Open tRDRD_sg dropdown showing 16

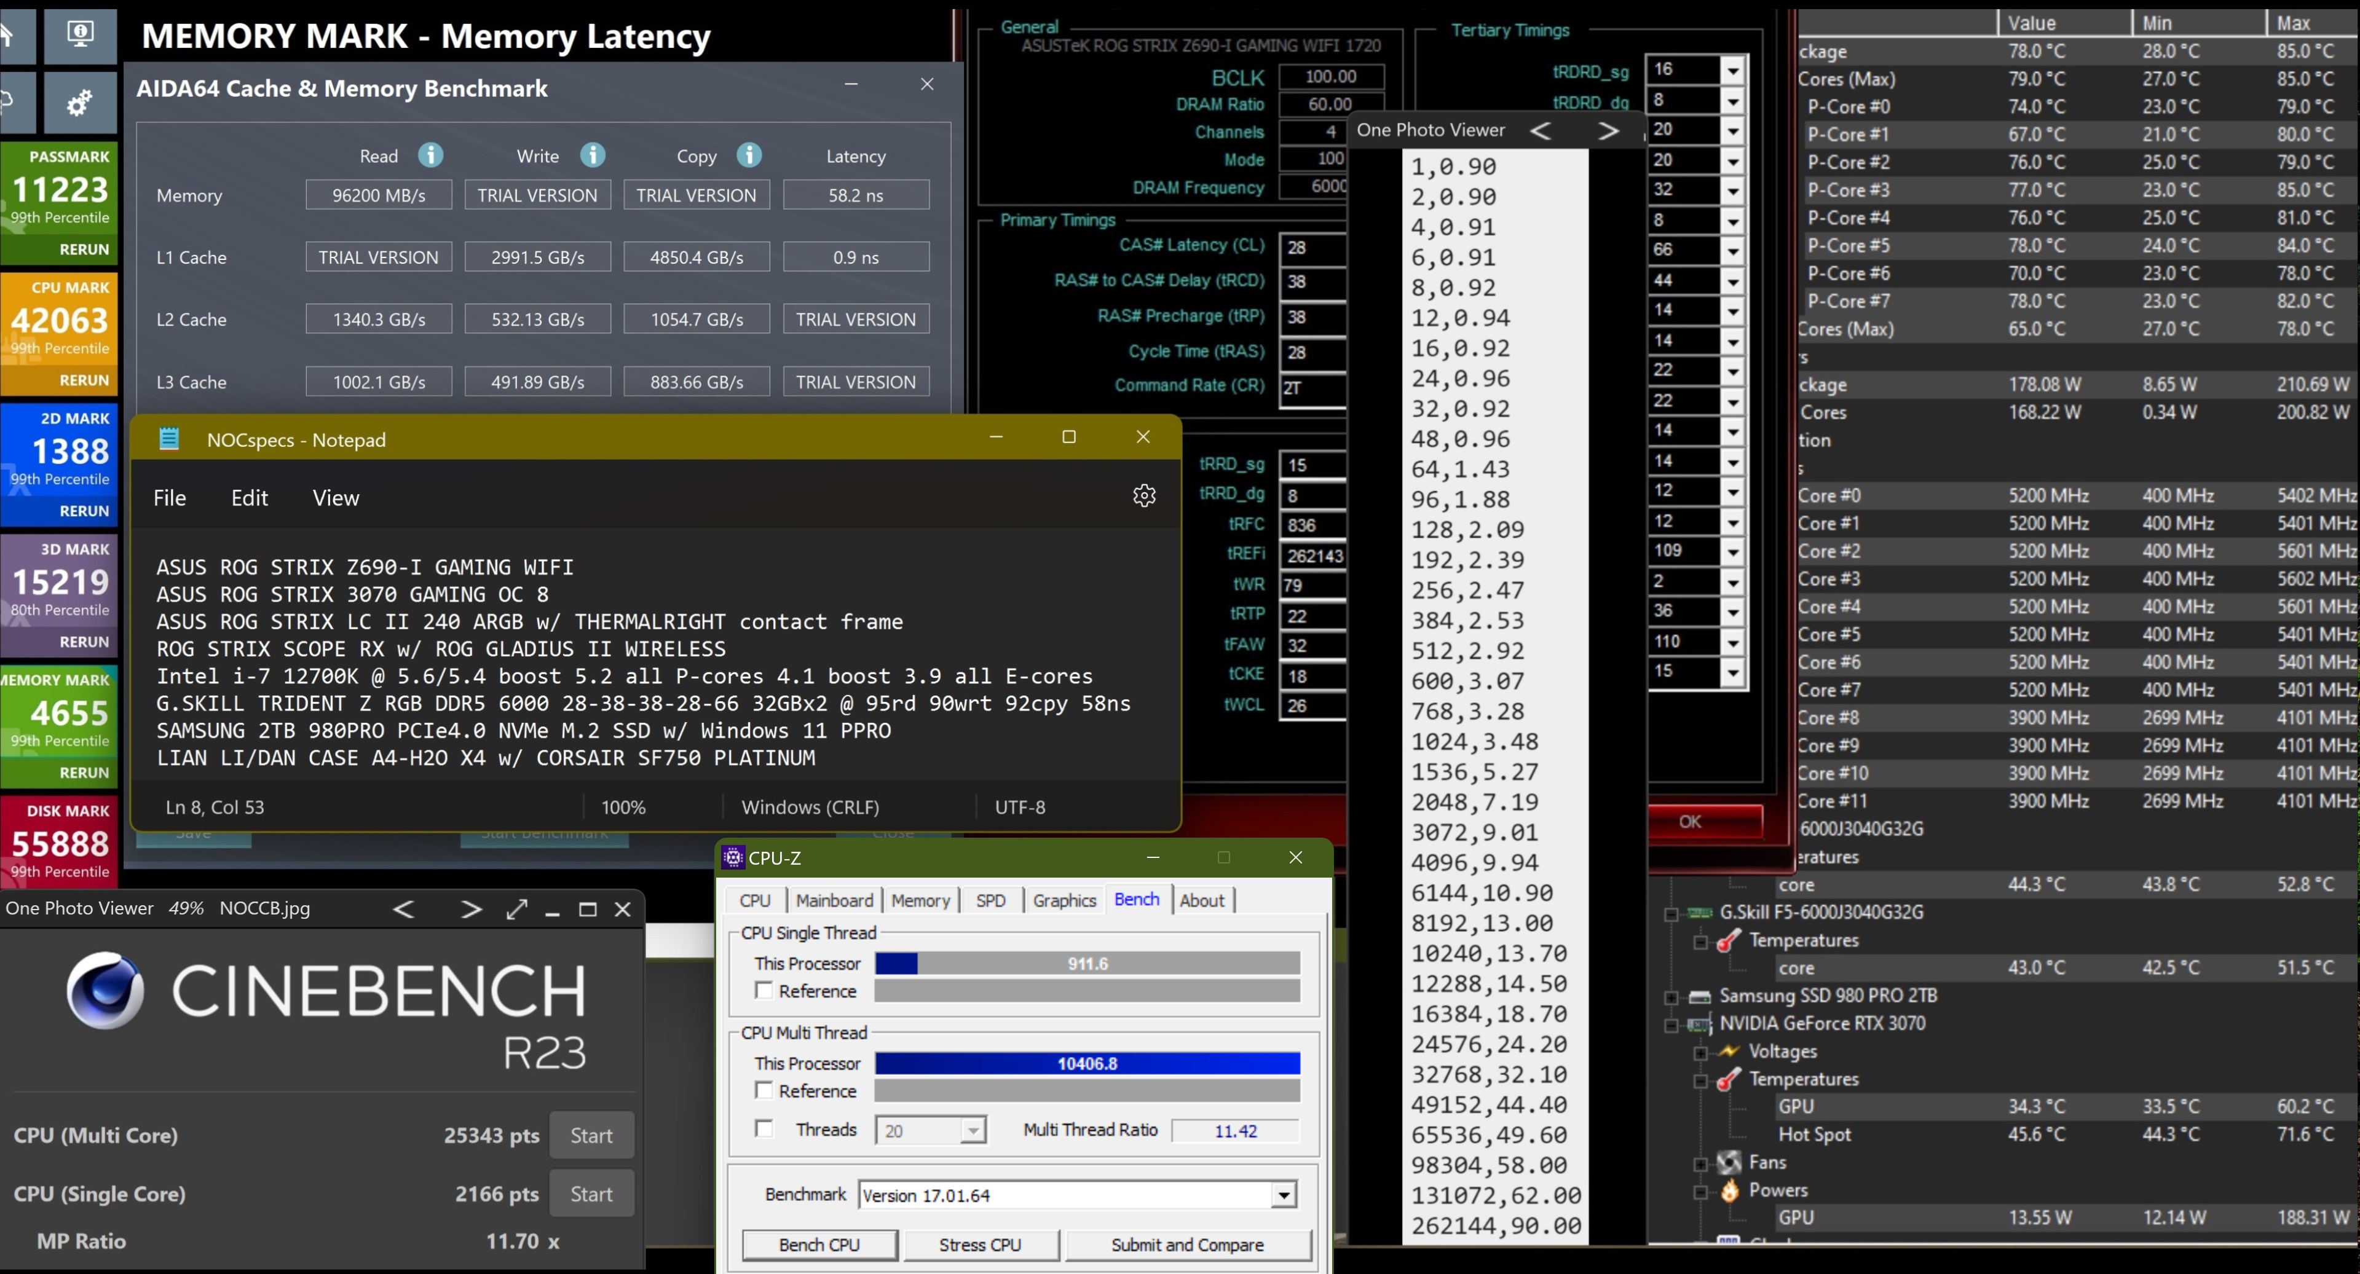point(1732,69)
